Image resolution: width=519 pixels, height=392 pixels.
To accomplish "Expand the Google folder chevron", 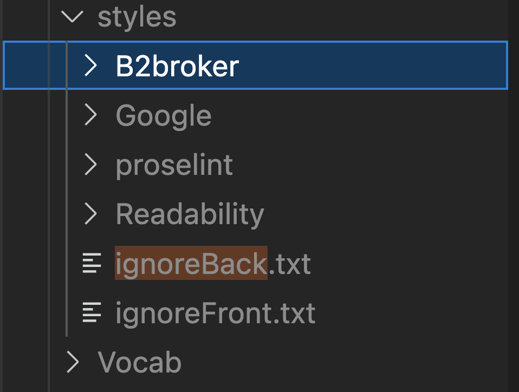I will [91, 115].
